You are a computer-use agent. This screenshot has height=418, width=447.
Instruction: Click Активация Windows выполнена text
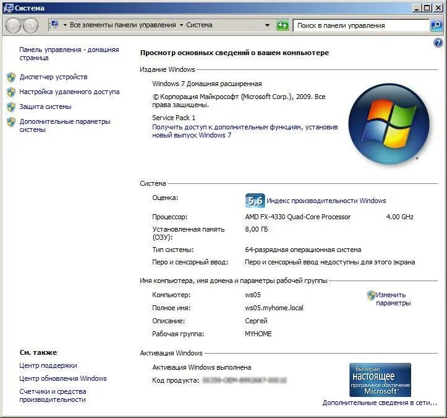[x=202, y=367]
